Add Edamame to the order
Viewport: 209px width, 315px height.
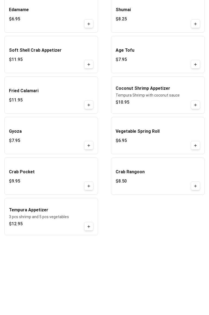point(89,24)
